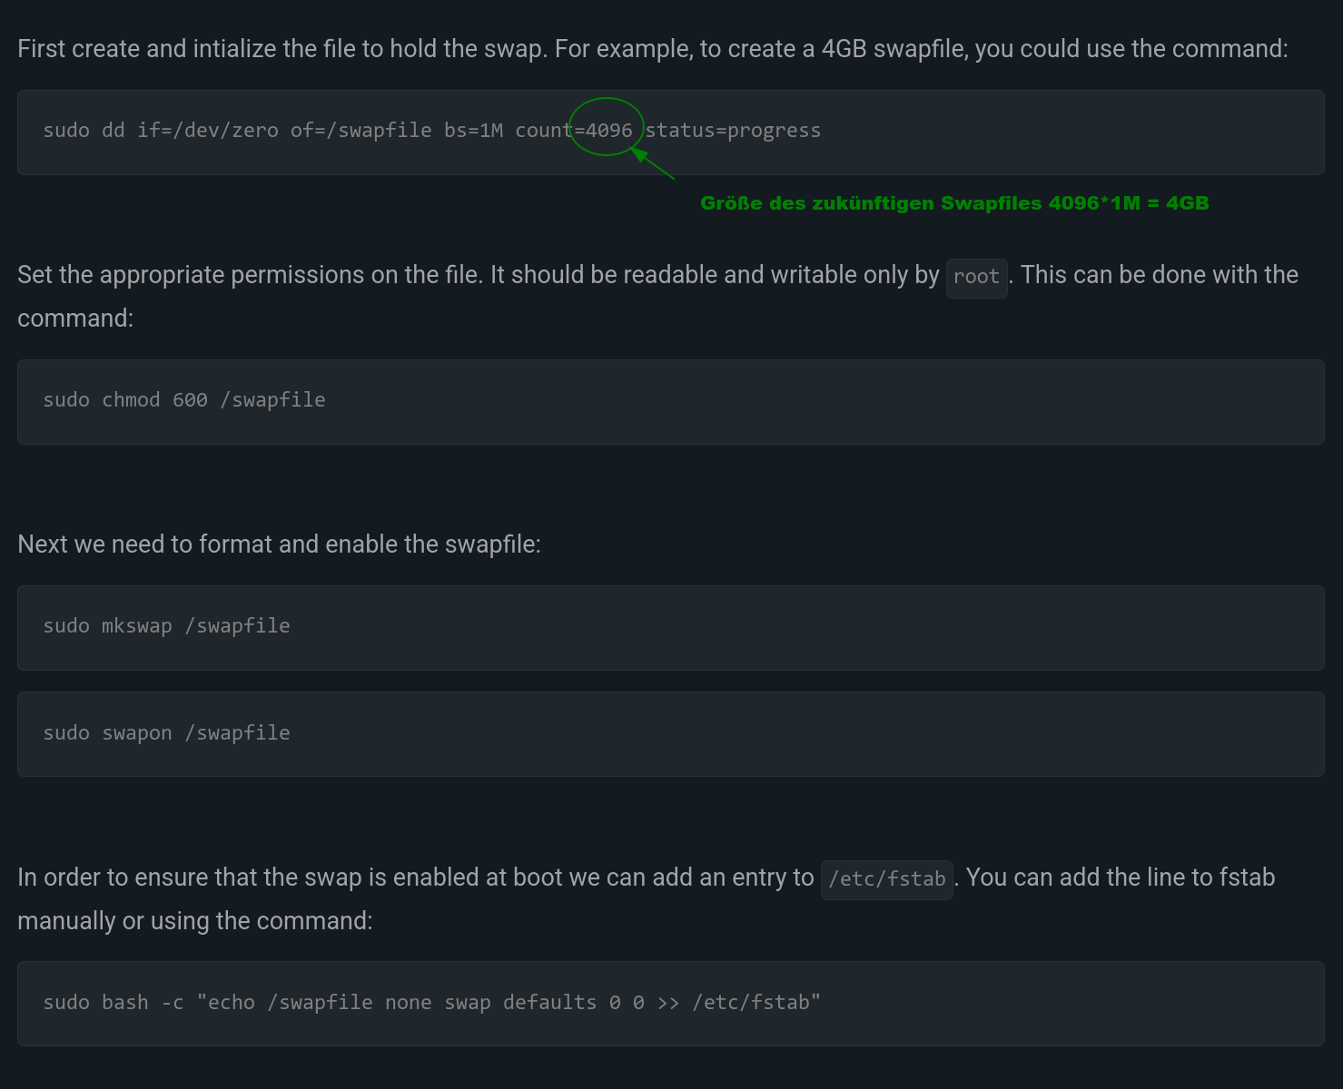Click the green arrow pointing at 4096
Screen dimensions: 1343x1089
click(654, 165)
